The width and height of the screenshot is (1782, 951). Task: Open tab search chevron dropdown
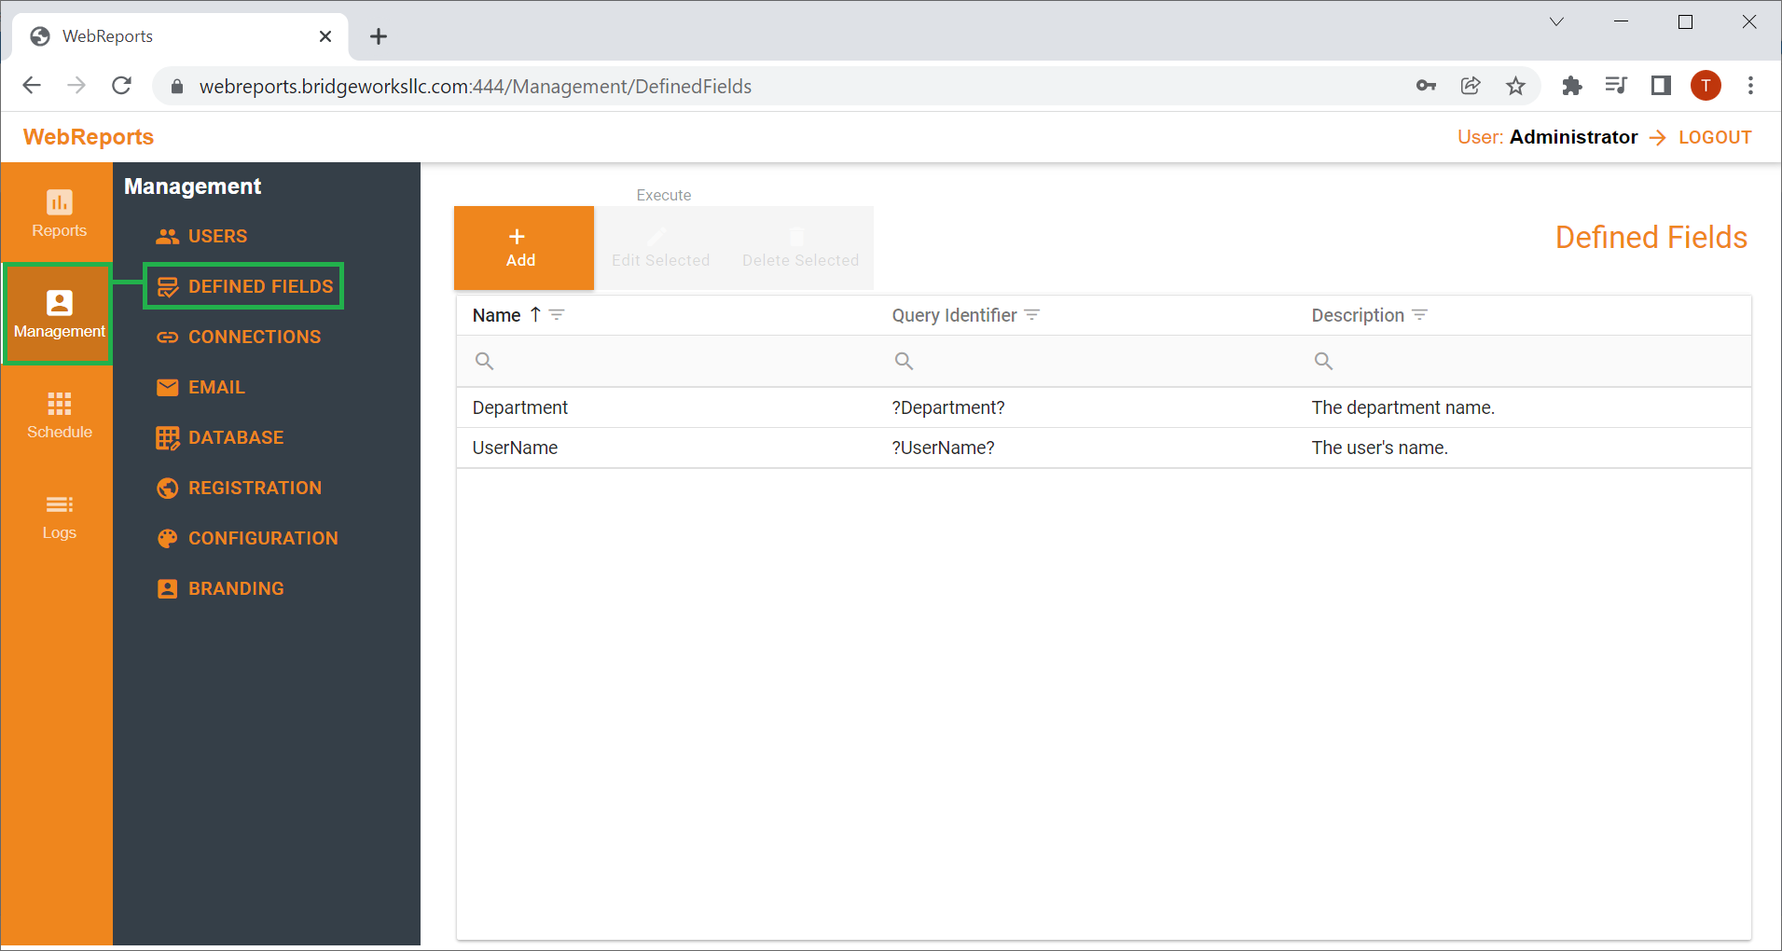(1556, 22)
